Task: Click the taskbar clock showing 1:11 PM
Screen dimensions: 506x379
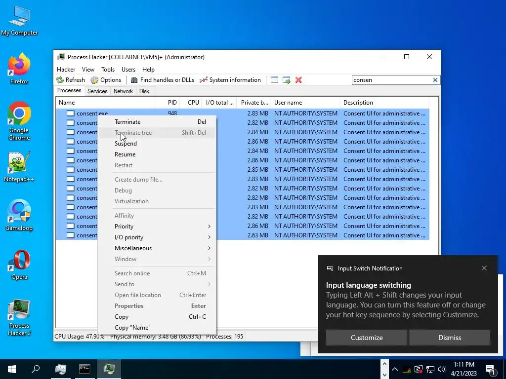Action: tap(464, 369)
